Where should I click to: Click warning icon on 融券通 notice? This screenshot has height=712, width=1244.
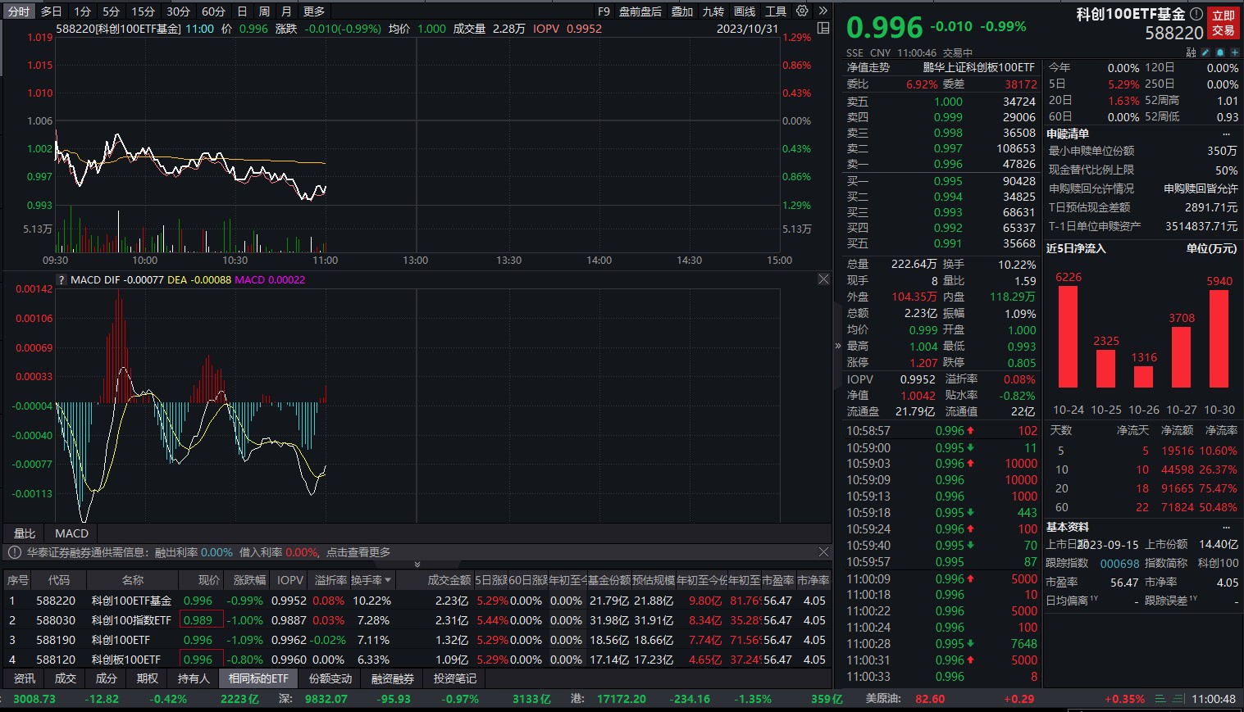14,552
